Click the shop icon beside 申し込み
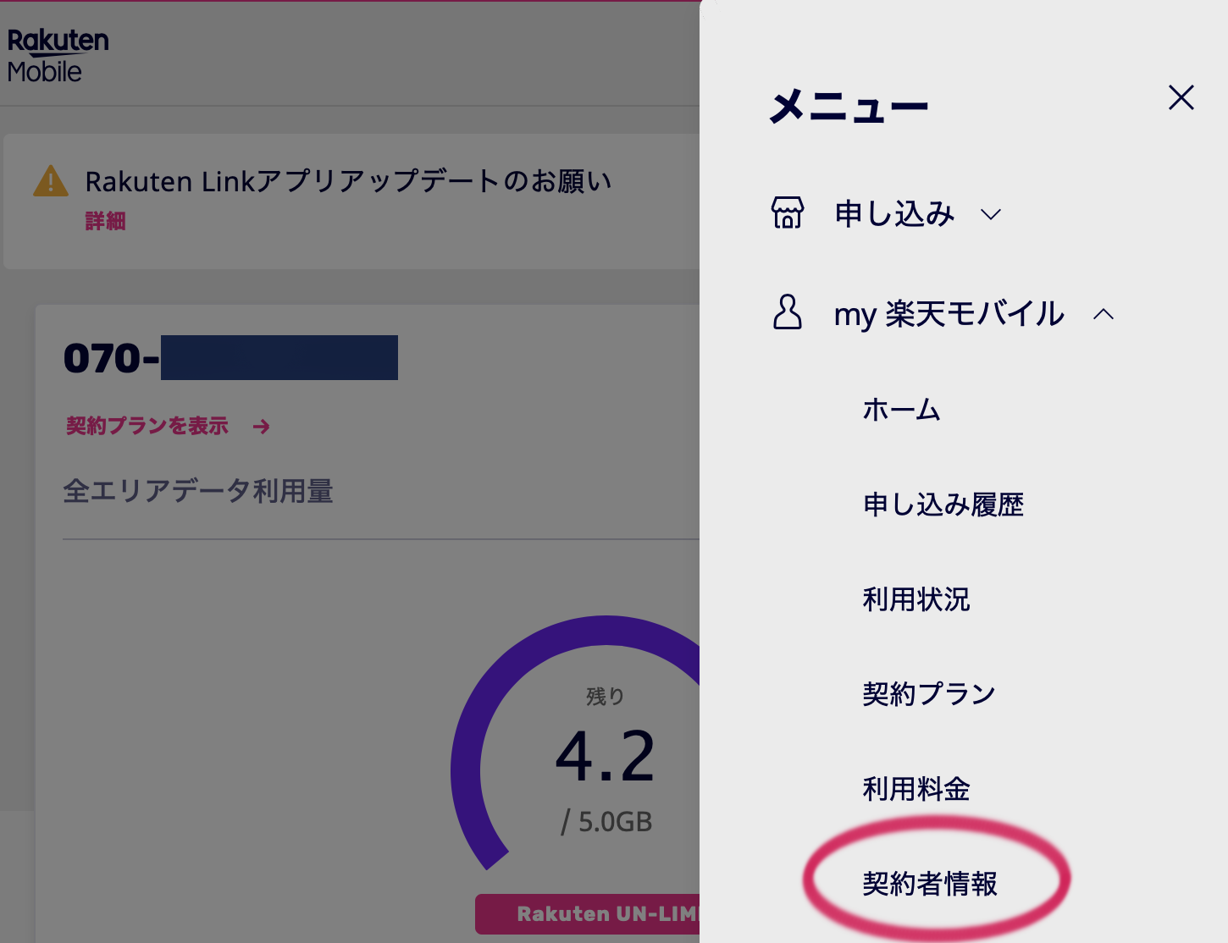Viewport: 1228px width, 943px height. (x=787, y=212)
